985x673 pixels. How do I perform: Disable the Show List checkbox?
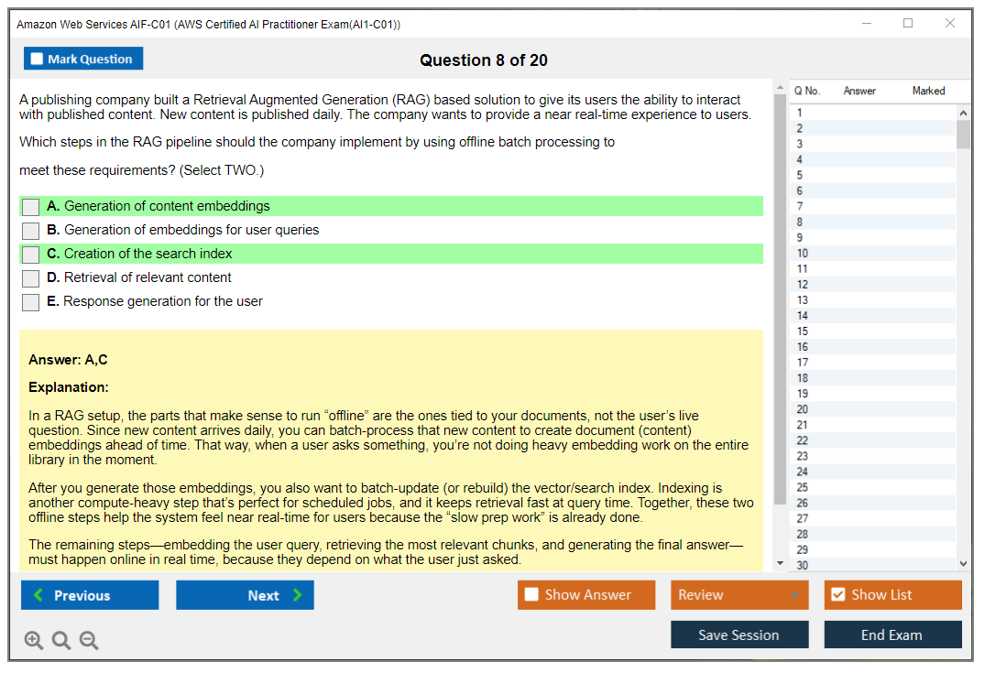tap(837, 595)
